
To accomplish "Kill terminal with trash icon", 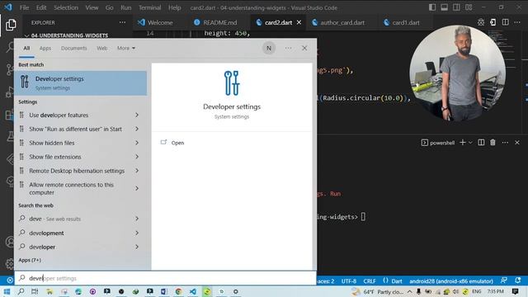I will tap(493, 143).
